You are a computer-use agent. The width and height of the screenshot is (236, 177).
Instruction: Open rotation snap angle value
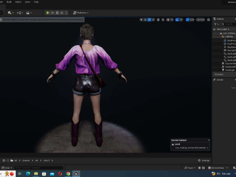pos(181,20)
